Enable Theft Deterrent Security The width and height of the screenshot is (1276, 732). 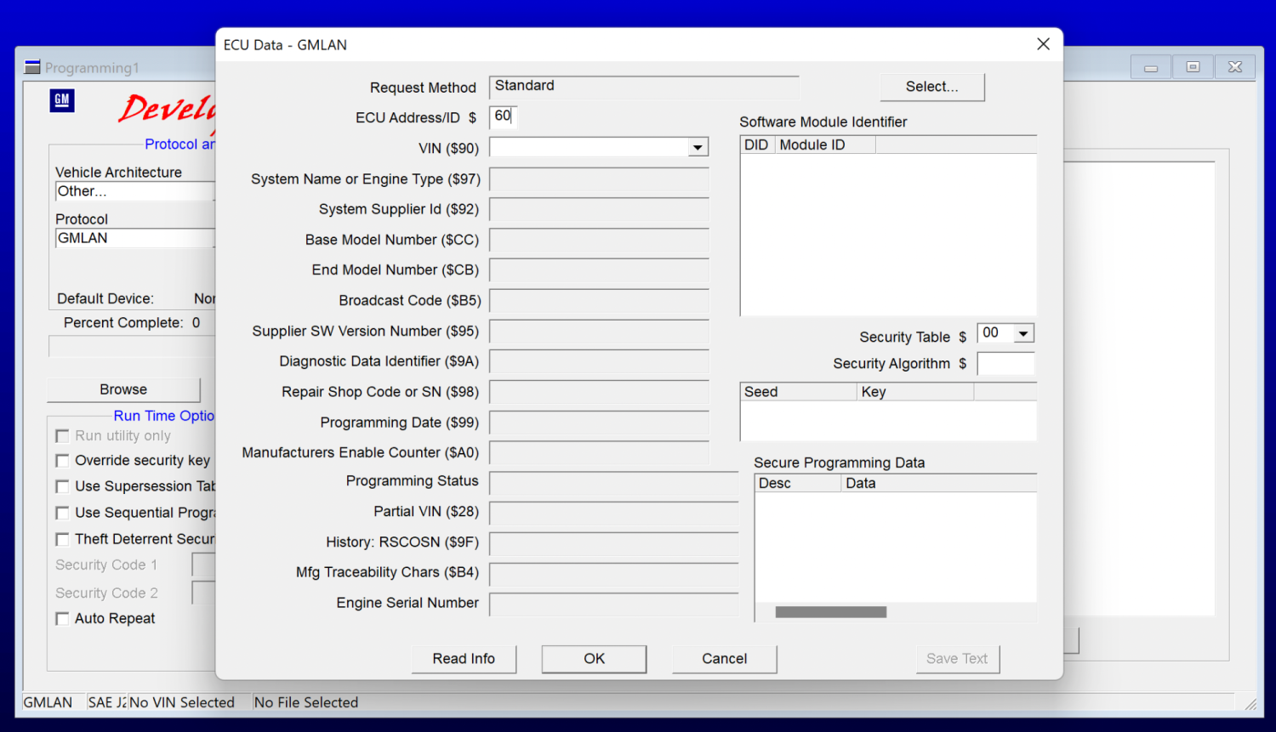click(62, 539)
